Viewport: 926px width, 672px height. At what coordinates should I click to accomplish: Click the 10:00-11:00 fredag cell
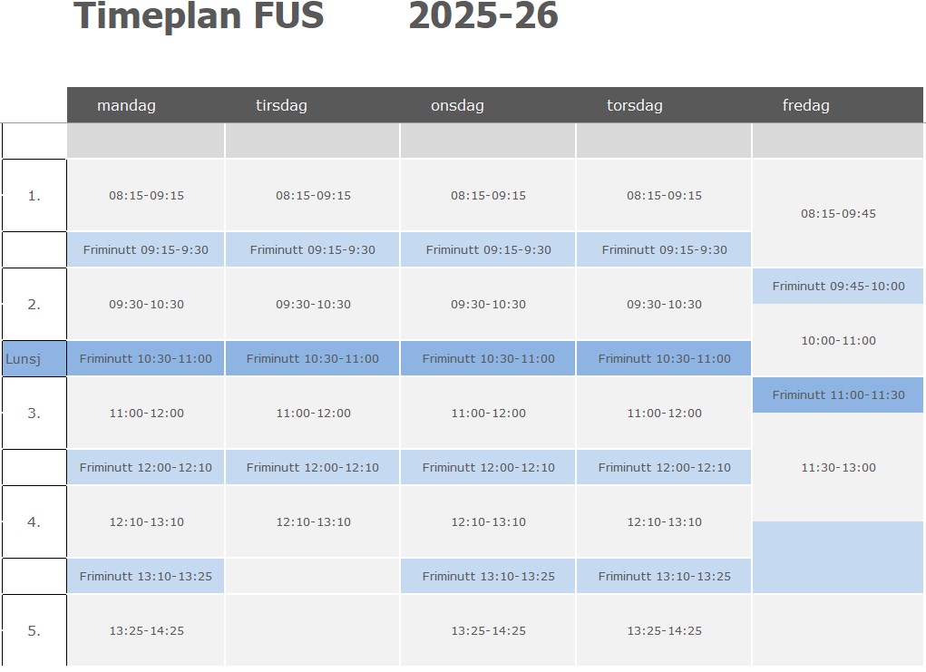838,341
